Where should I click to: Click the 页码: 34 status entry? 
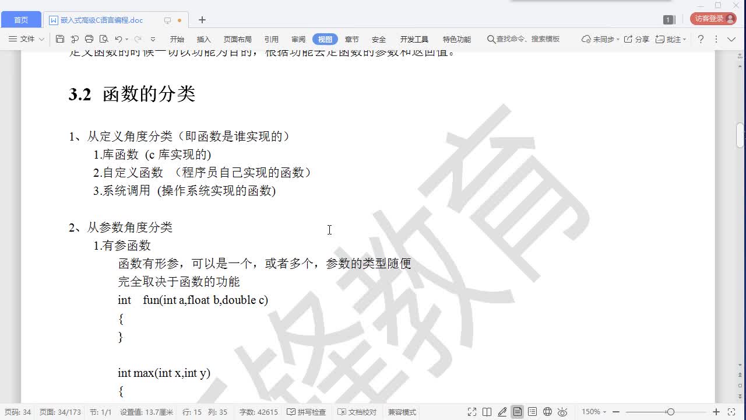click(17, 412)
